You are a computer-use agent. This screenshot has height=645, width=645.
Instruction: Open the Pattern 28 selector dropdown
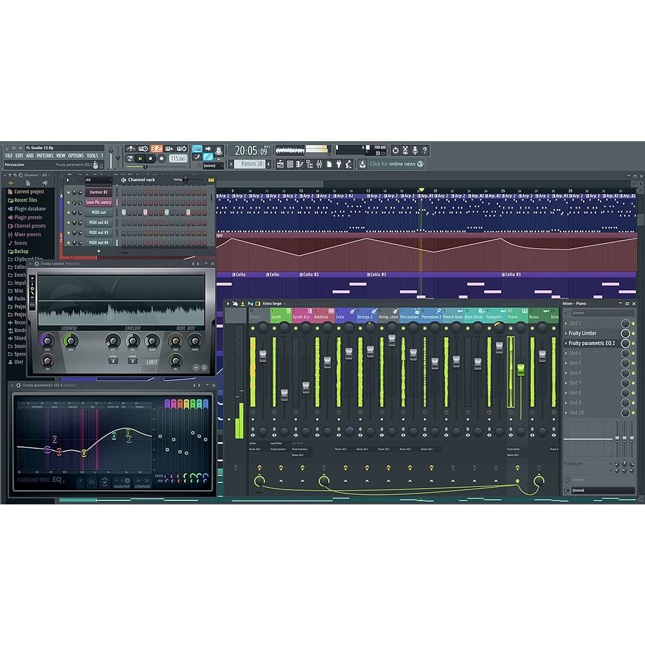coord(252,164)
